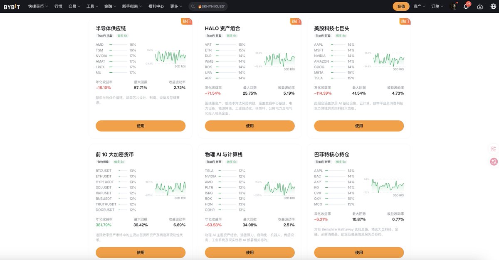Image resolution: width=499 pixels, height=260 pixels.
Task: Click the HYPEUSDT allocation row
Action: 116,182
